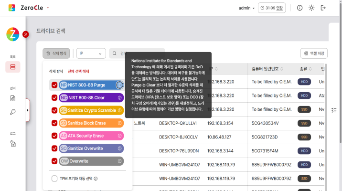Open the management document sidebar icon
The width and height of the screenshot is (342, 191).
(x=13, y=98)
